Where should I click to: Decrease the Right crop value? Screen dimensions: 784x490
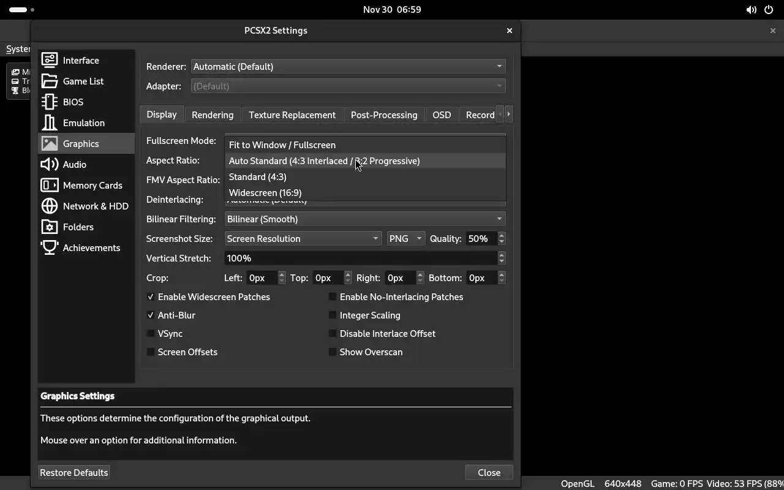(420, 281)
